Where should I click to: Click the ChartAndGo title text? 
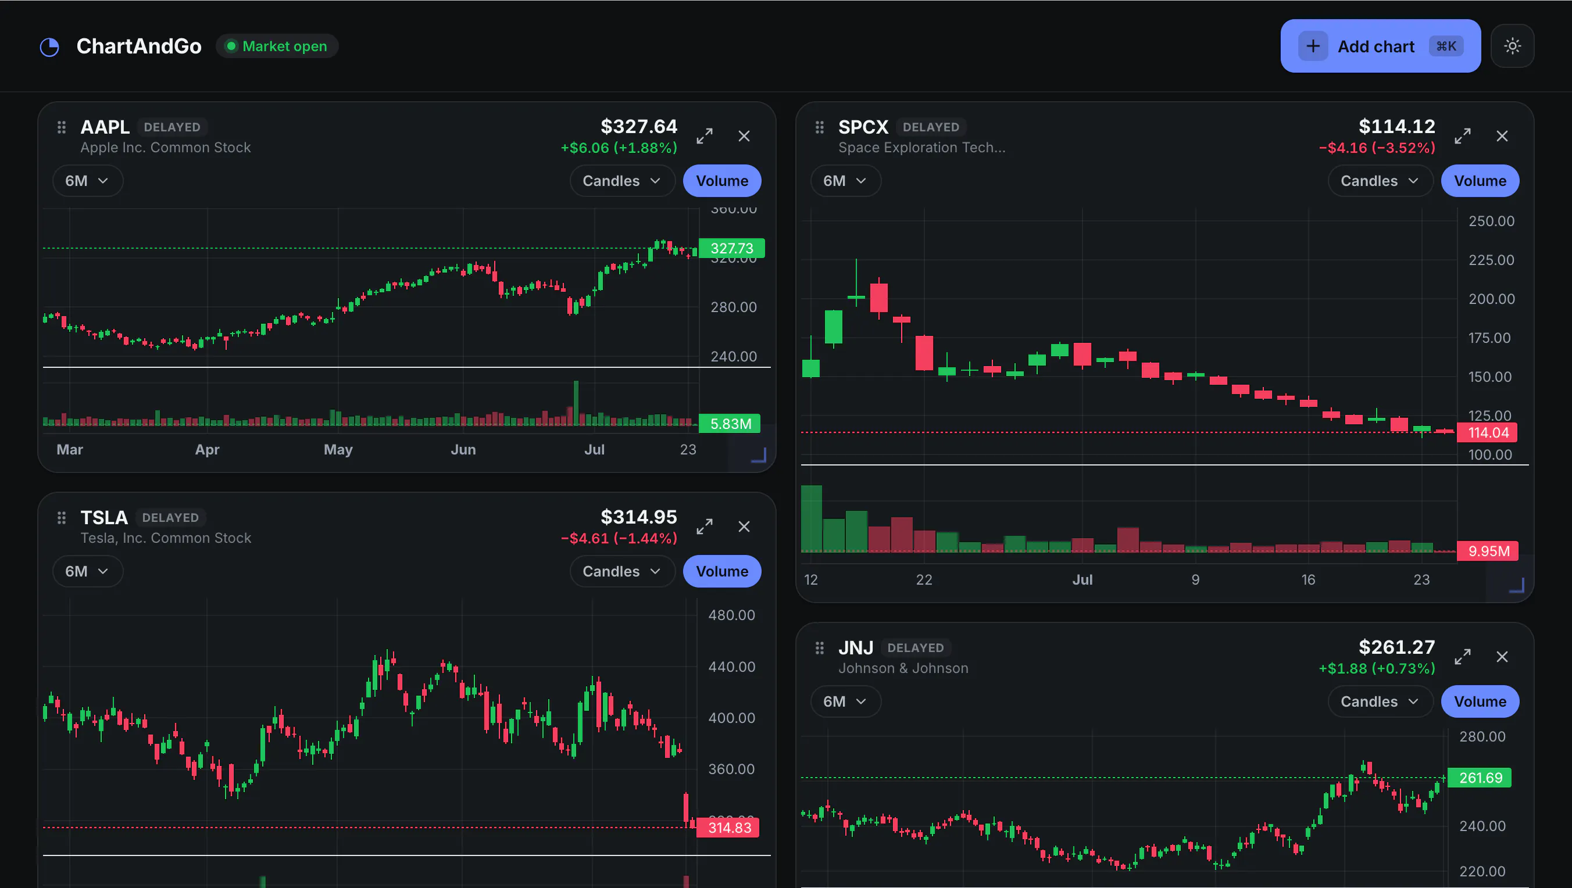click(139, 46)
